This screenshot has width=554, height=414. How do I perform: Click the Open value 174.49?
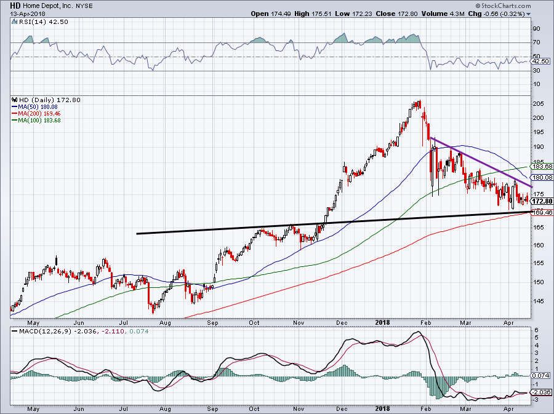(281, 14)
